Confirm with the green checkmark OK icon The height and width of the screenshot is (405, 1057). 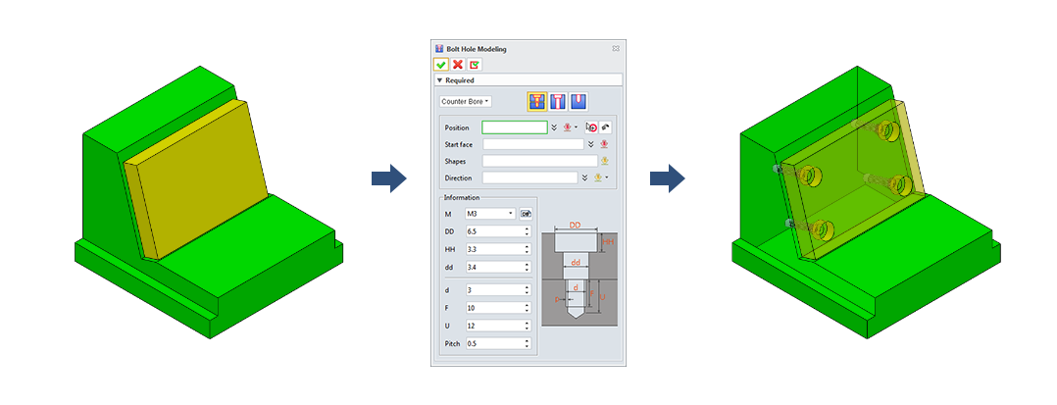[x=441, y=64]
